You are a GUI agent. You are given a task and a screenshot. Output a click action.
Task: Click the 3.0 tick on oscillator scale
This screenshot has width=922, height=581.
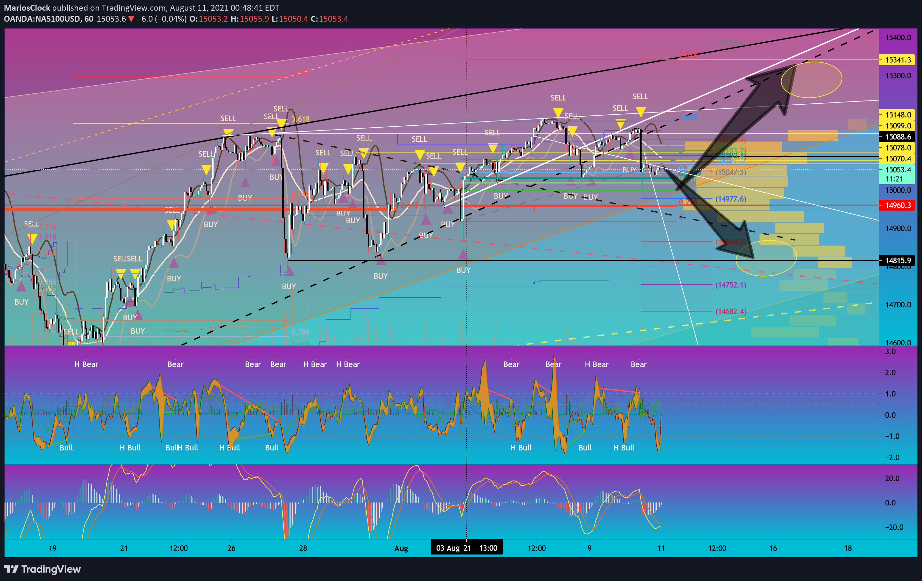coord(891,352)
